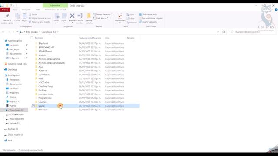The image size is (278, 156).
Task: Click Invertir selección
Action: coord(148,22)
